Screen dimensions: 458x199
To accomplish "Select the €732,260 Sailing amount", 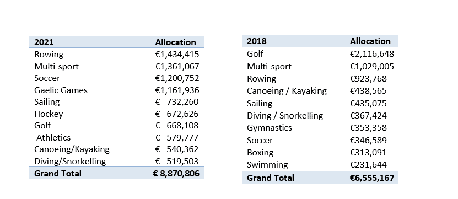I will pyautogui.click(x=177, y=101).
